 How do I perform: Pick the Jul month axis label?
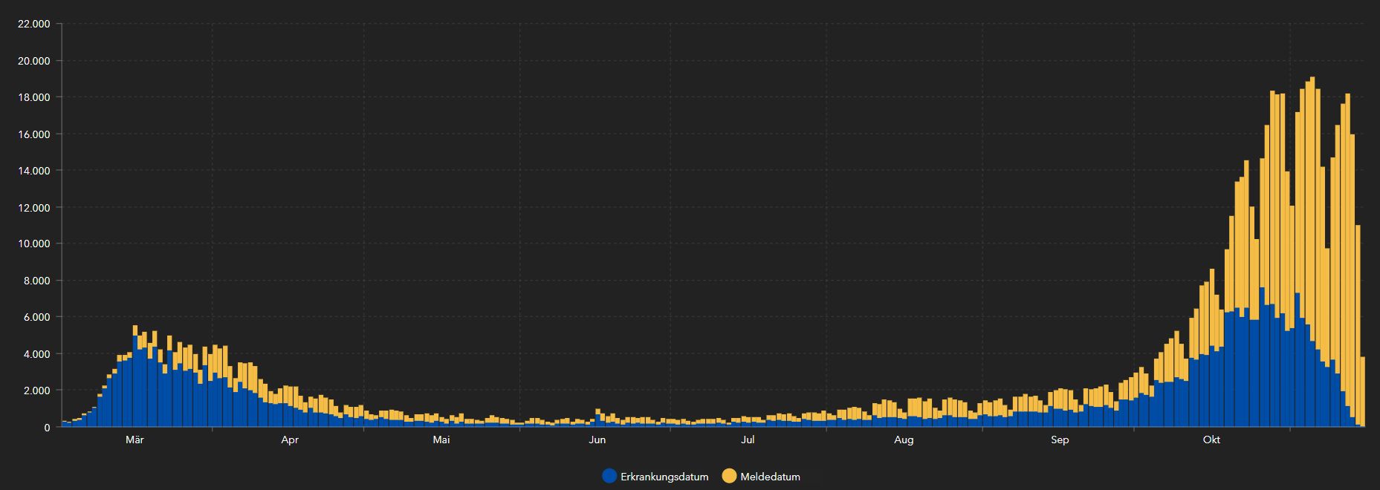click(748, 440)
